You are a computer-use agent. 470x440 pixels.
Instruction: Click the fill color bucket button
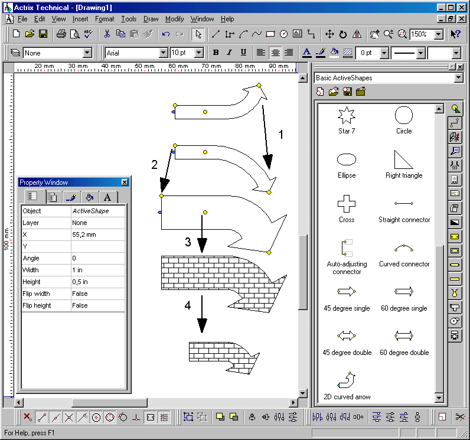pos(334,53)
